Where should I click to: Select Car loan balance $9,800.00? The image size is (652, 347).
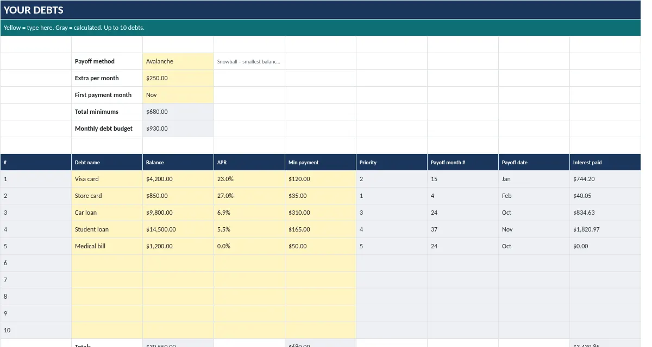[x=178, y=213]
